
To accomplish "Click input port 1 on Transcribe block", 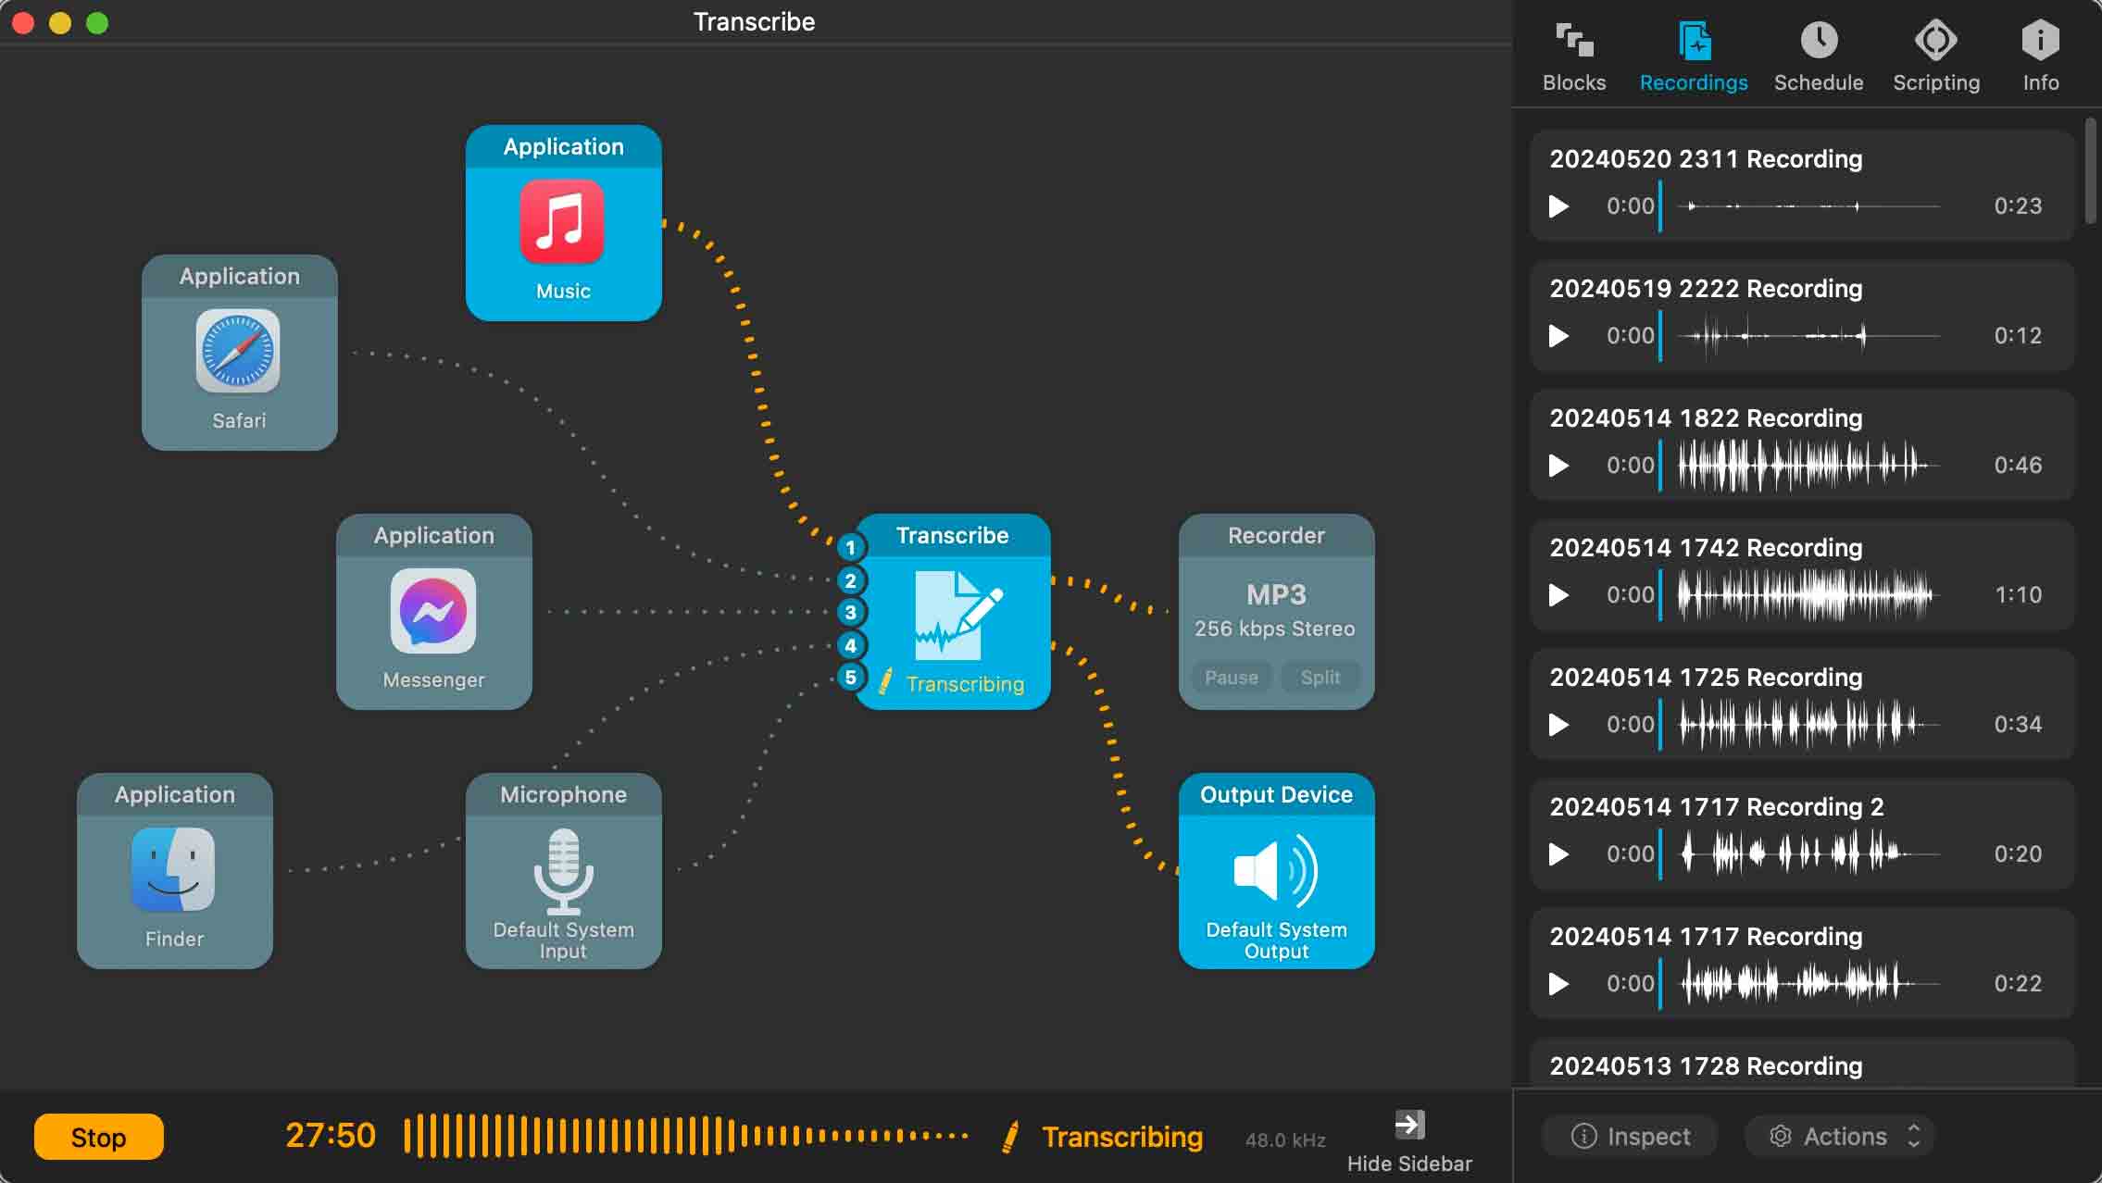I will pos(851,547).
